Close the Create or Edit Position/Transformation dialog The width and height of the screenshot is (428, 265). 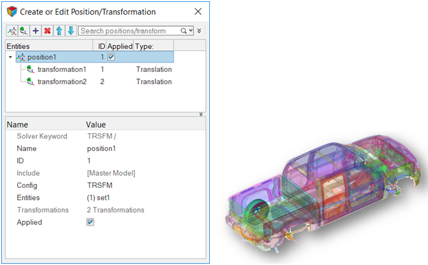coord(198,11)
